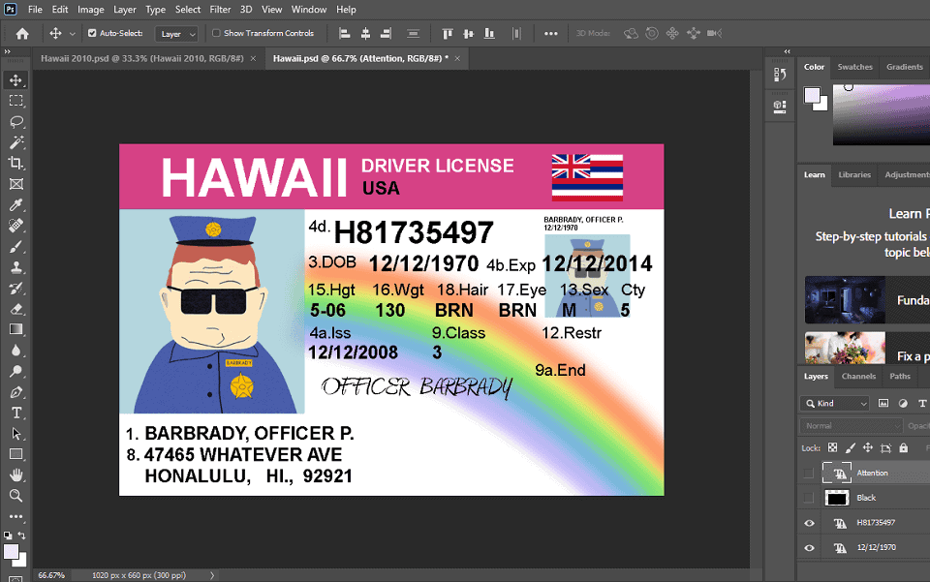Hide the H81735497 layer
The image size is (930, 582).
click(809, 523)
